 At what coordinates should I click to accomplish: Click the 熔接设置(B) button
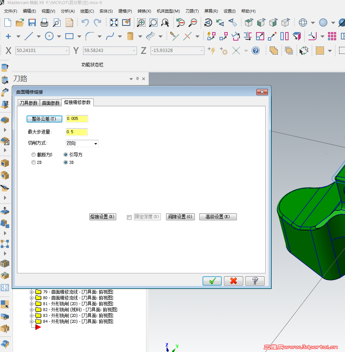[103, 217]
